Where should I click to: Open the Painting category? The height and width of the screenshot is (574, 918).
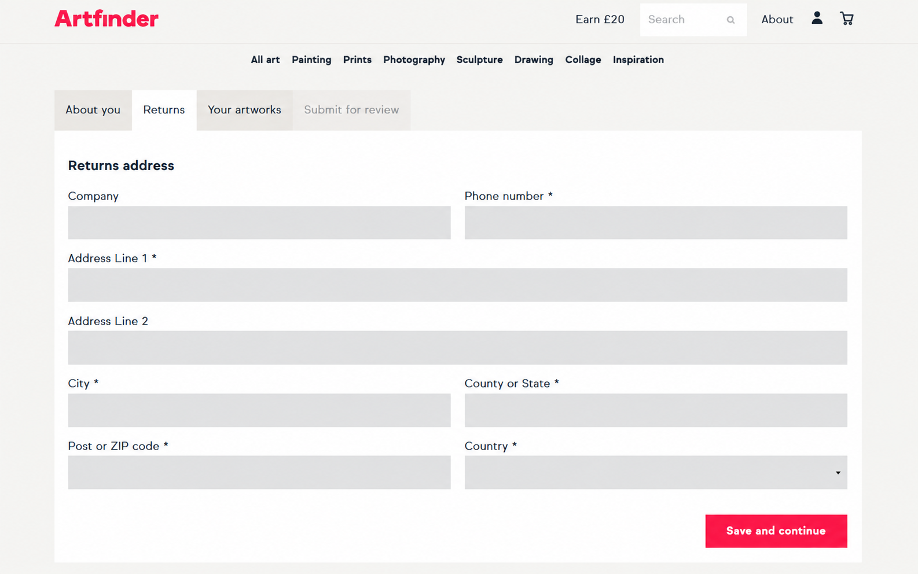tap(311, 60)
